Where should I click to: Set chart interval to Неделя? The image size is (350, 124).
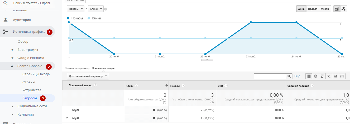coord(313,9)
